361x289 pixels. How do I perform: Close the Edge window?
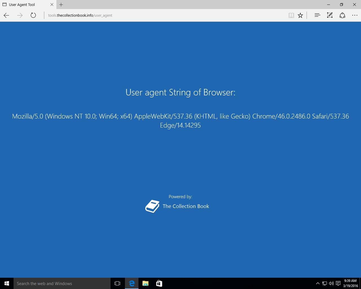point(355,5)
